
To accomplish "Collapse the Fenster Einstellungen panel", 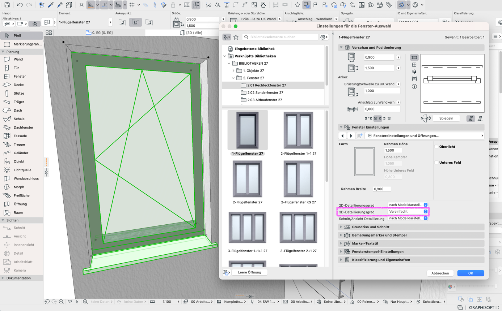I will [x=341, y=127].
